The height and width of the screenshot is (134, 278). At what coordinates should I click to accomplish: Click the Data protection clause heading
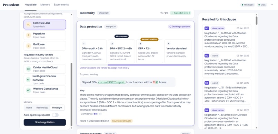click(91, 27)
